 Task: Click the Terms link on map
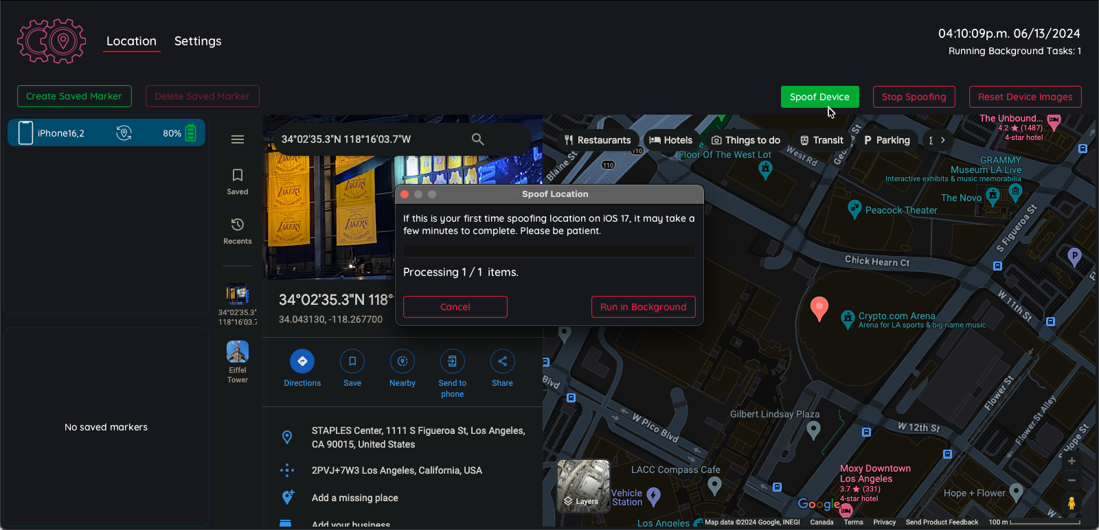[x=853, y=522]
